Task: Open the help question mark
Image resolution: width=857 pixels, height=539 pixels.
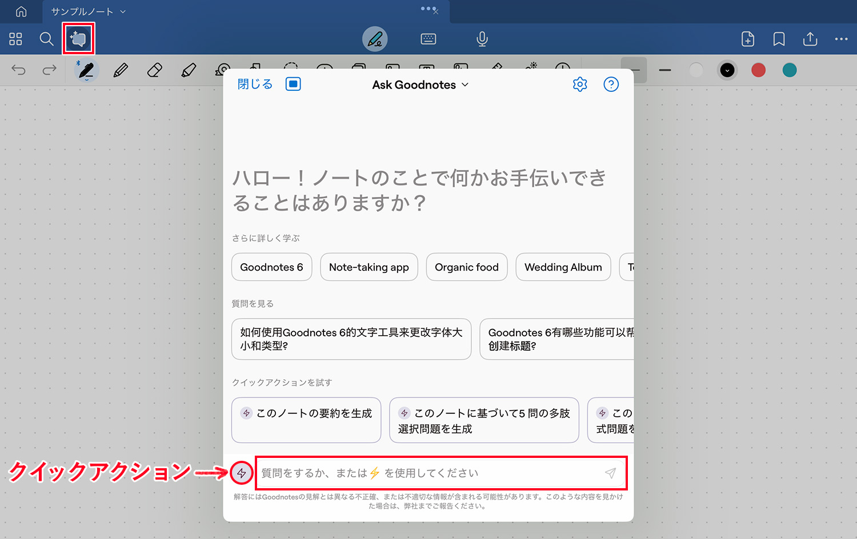Action: [x=611, y=85]
